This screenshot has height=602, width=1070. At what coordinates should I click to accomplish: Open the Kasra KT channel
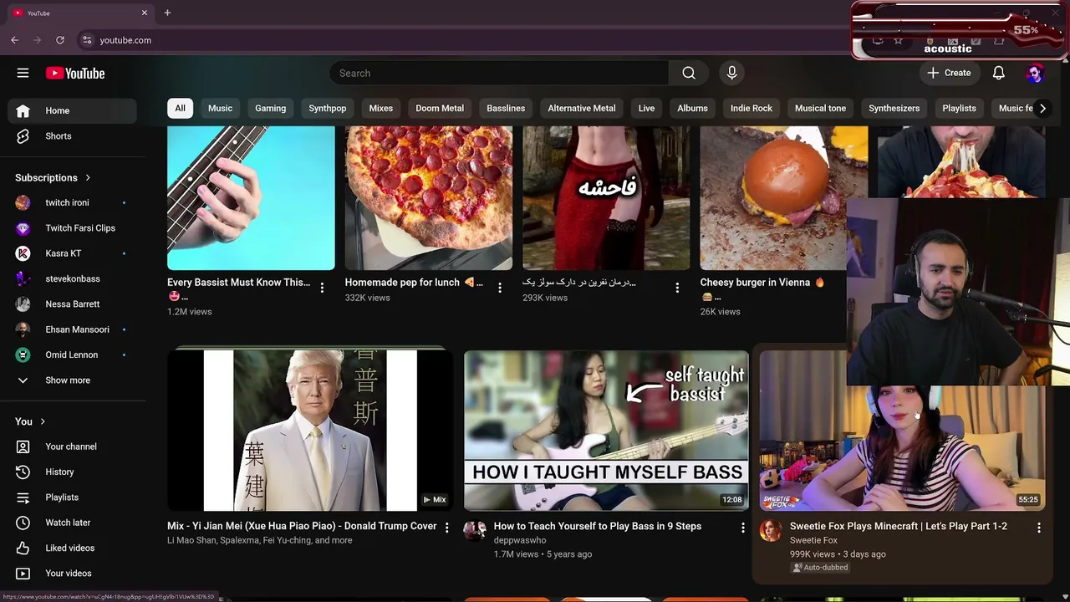coord(72,253)
